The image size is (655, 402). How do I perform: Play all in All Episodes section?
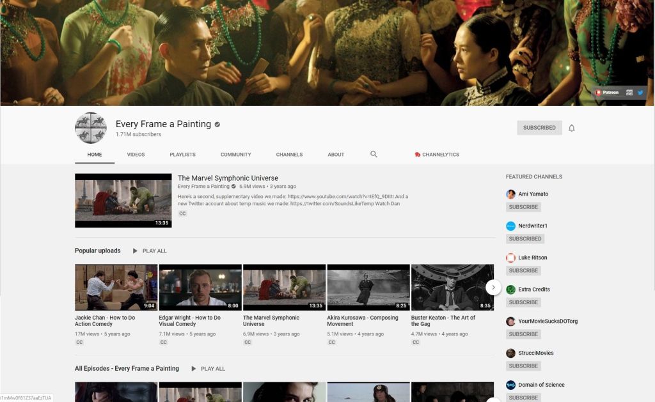click(x=208, y=369)
